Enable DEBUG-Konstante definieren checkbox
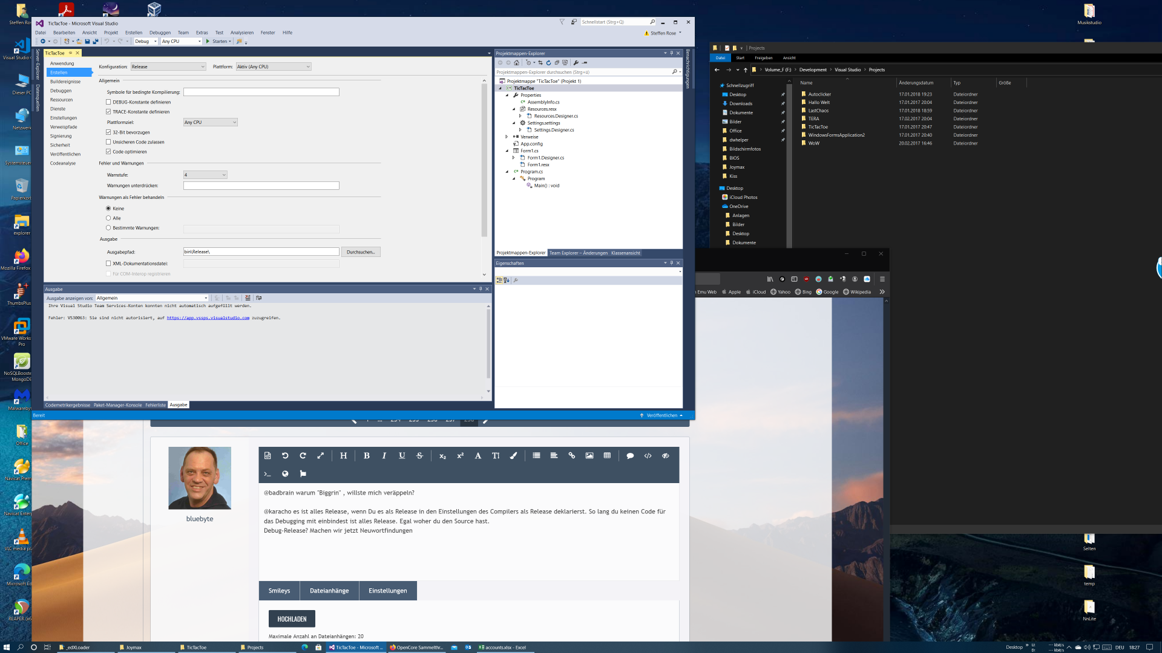 point(108,102)
